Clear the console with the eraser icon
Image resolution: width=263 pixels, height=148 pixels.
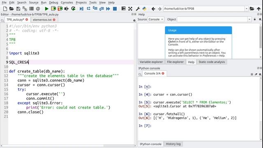coord(256,74)
